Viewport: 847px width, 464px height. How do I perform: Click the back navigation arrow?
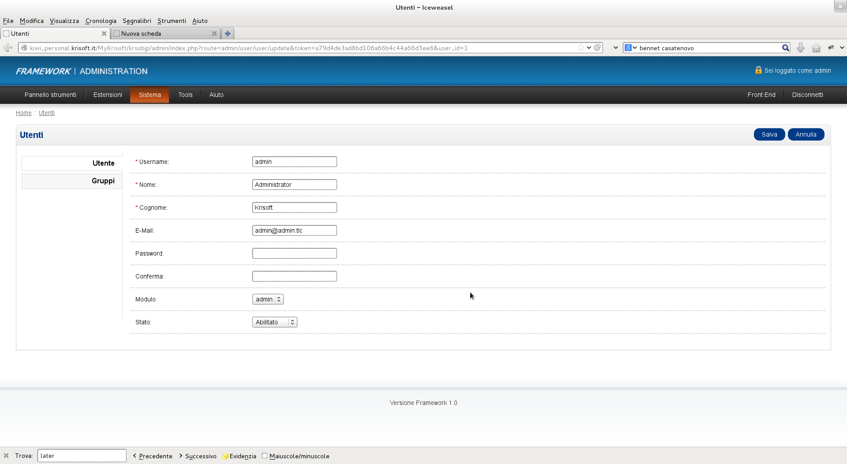click(7, 48)
